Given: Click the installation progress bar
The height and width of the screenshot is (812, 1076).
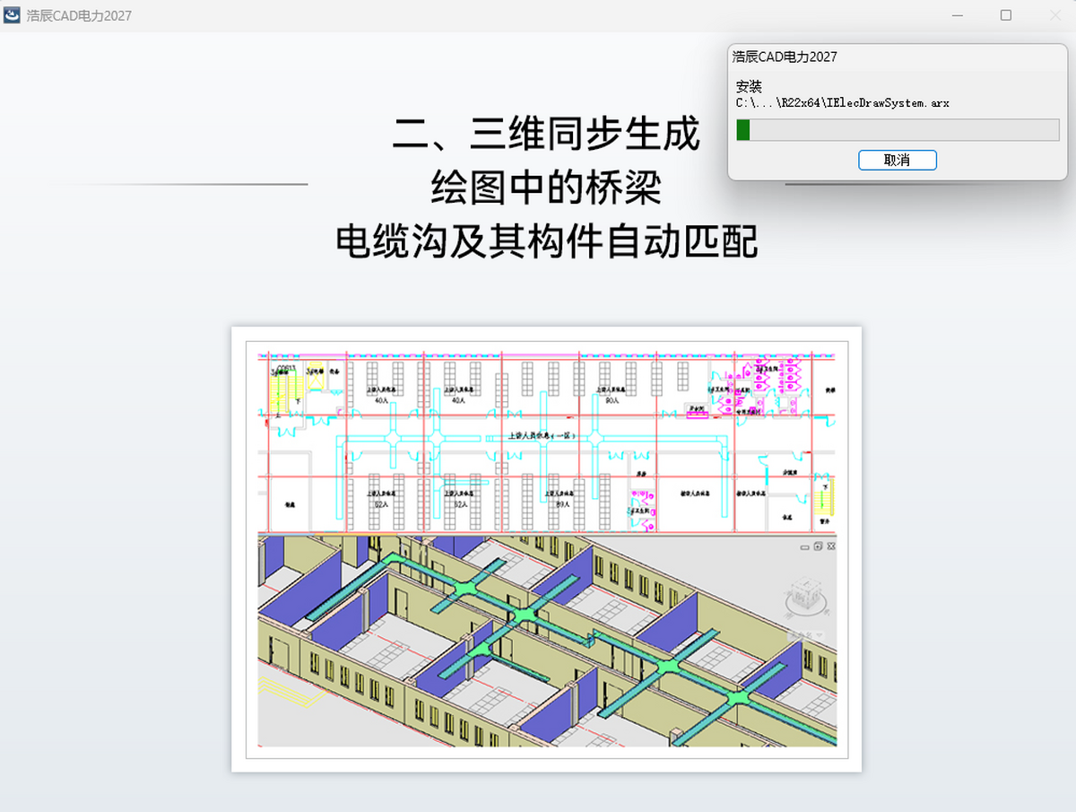Looking at the screenshot, I should pyautogui.click(x=898, y=130).
